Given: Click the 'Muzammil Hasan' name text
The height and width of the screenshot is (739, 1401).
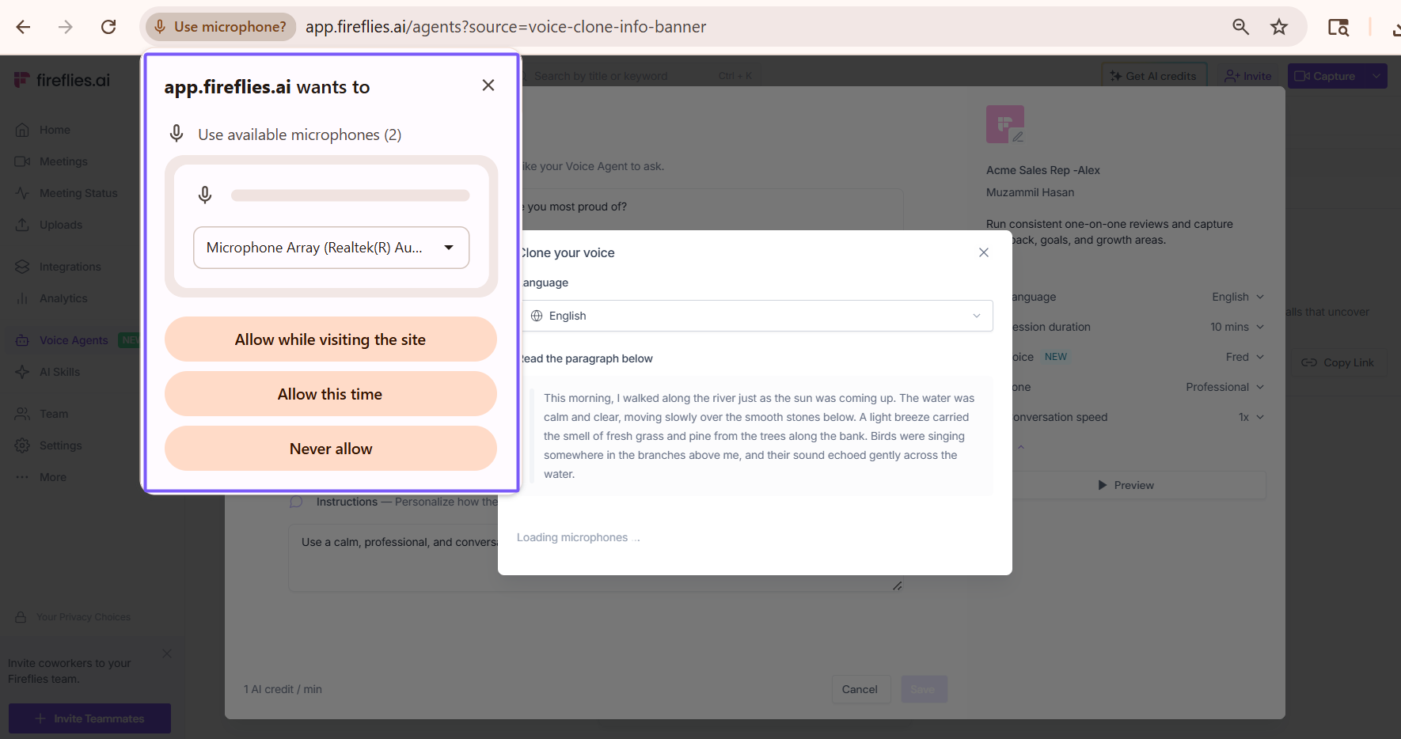Looking at the screenshot, I should [x=1031, y=192].
